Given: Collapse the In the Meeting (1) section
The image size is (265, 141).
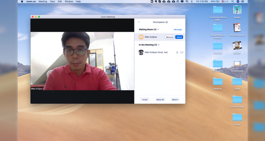Looking at the screenshot, I should 159,45.
